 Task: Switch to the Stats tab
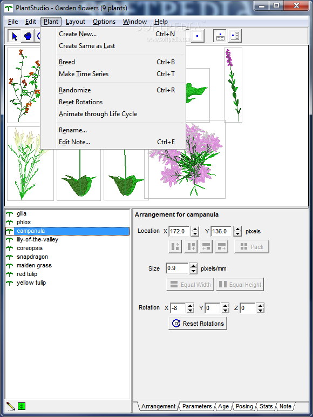[x=266, y=406]
